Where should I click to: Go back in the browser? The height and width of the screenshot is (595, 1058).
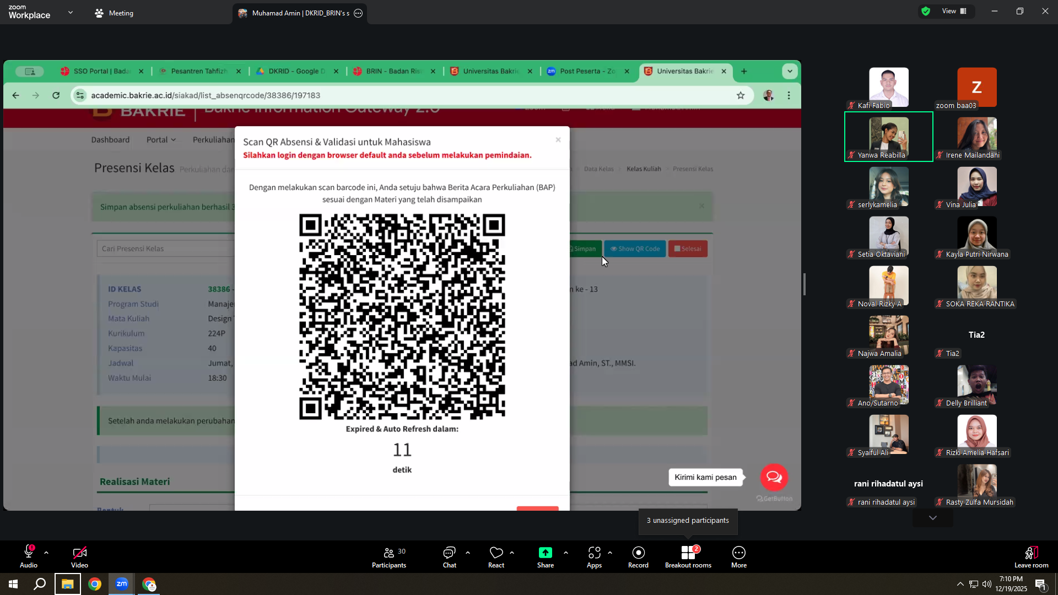[x=15, y=95]
